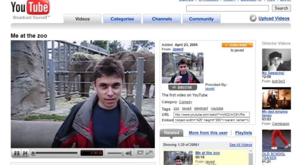Select the Embed code field
This screenshot has height=165, width=306.
point(211,120)
